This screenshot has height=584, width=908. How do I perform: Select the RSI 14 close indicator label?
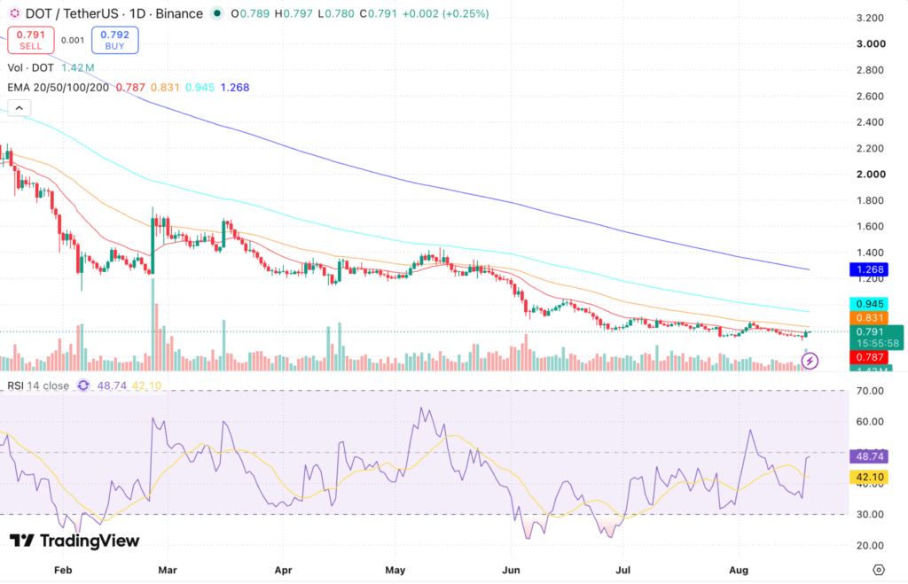[38, 385]
